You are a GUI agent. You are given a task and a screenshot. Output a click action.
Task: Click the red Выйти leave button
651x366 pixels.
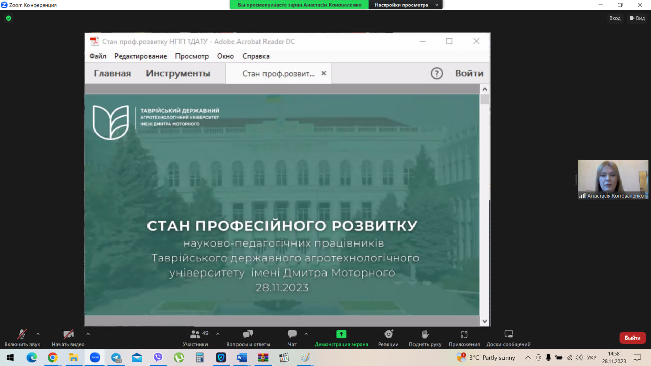pyautogui.click(x=632, y=338)
